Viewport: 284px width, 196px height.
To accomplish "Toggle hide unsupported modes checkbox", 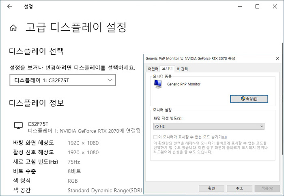I will pyautogui.click(x=155, y=137).
